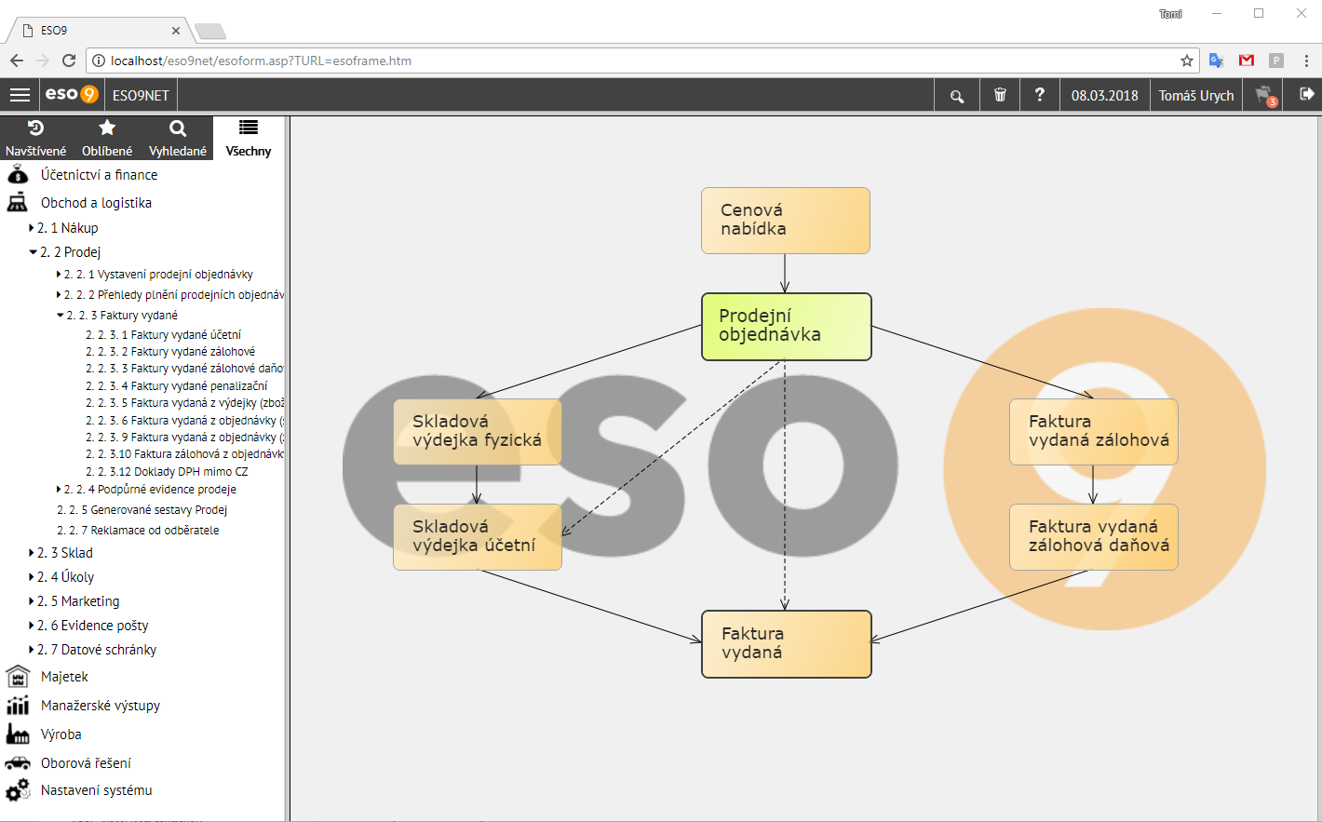Open the hamburger main menu
This screenshot has height=822, width=1322.
coord(20,95)
